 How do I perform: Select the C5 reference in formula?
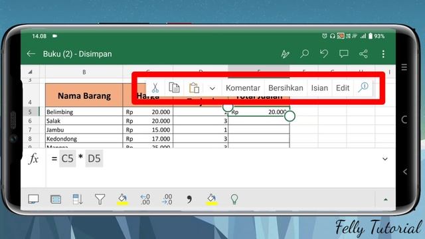pos(68,159)
